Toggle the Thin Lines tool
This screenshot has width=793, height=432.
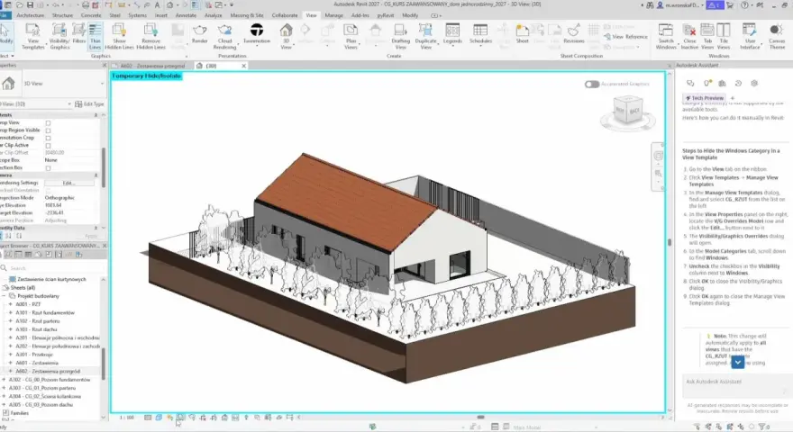(x=96, y=36)
